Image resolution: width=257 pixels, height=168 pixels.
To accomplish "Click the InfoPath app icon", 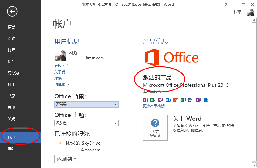I will 198,100.
